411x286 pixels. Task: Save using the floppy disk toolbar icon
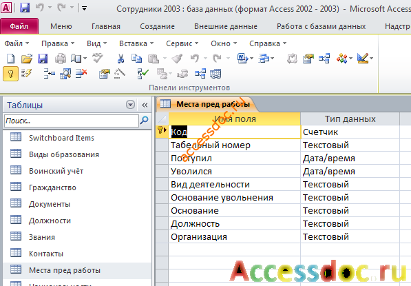click(43, 59)
